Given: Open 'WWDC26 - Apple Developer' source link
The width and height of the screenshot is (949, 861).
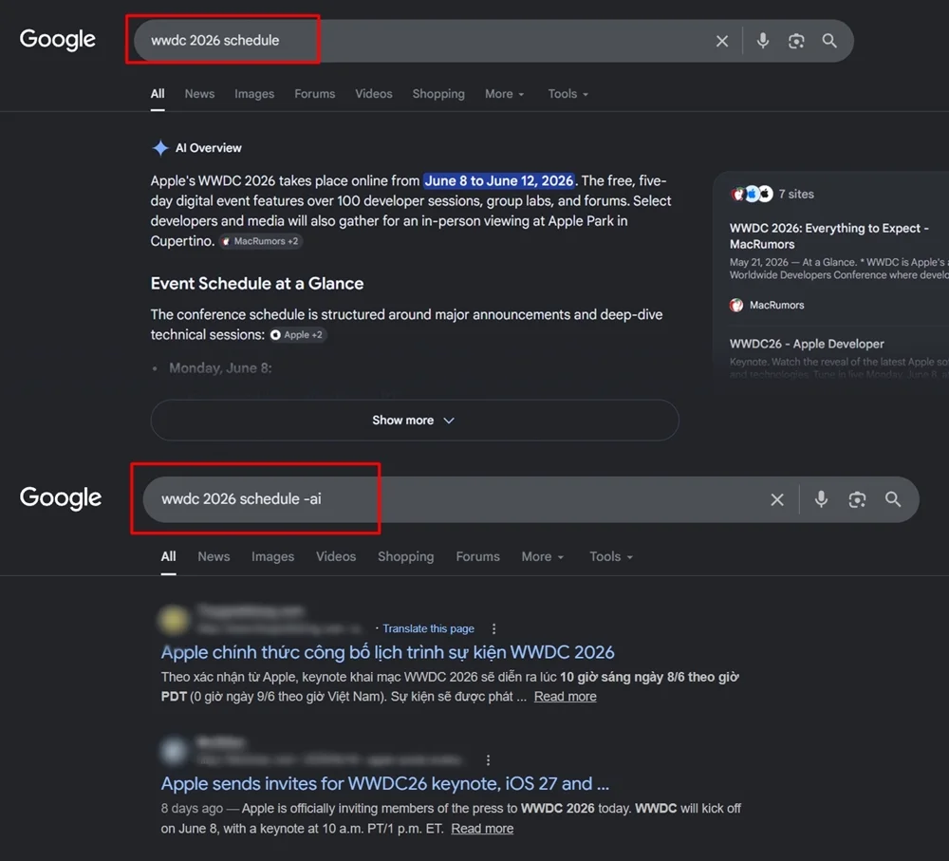Looking at the screenshot, I should coord(807,344).
